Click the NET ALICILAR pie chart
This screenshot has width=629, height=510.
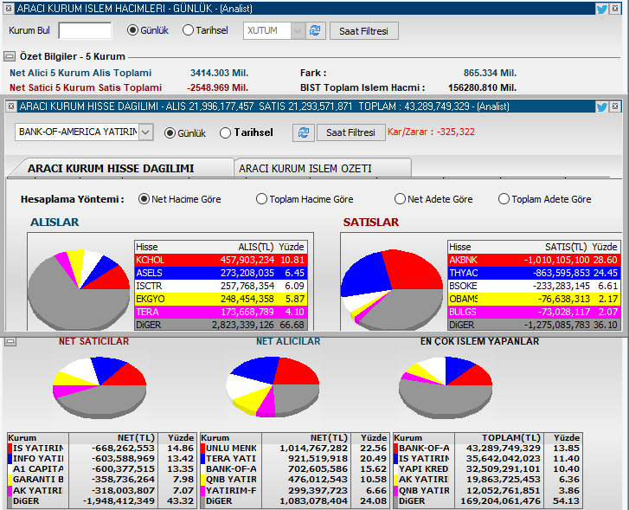click(x=273, y=386)
